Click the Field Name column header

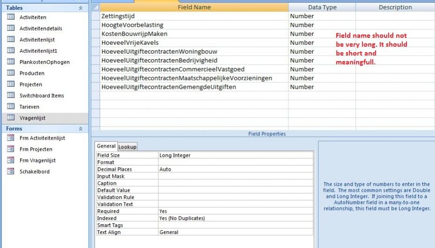(x=194, y=7)
